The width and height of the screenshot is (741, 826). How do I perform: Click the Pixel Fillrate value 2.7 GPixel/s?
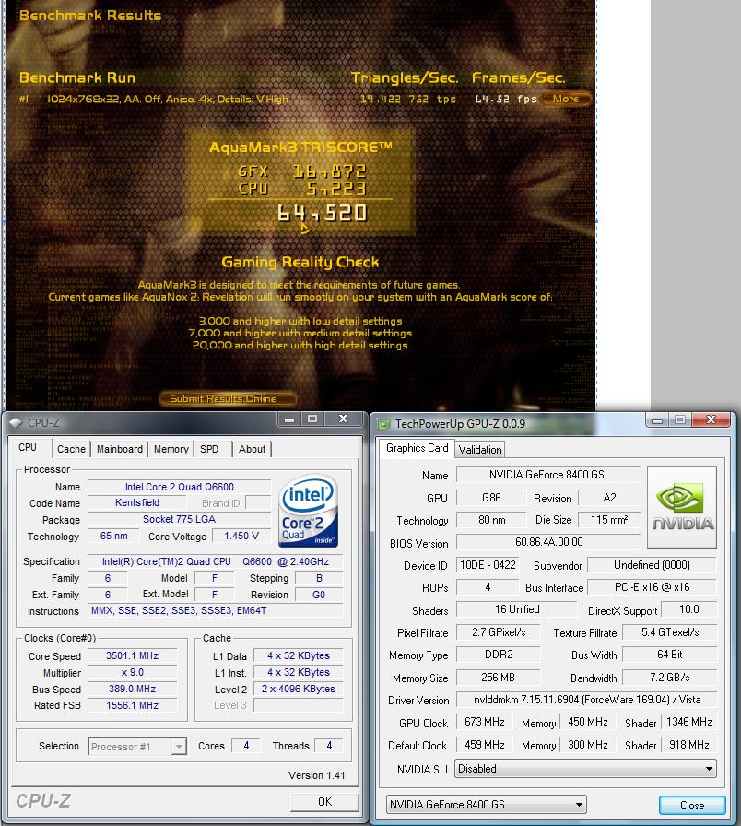[499, 632]
